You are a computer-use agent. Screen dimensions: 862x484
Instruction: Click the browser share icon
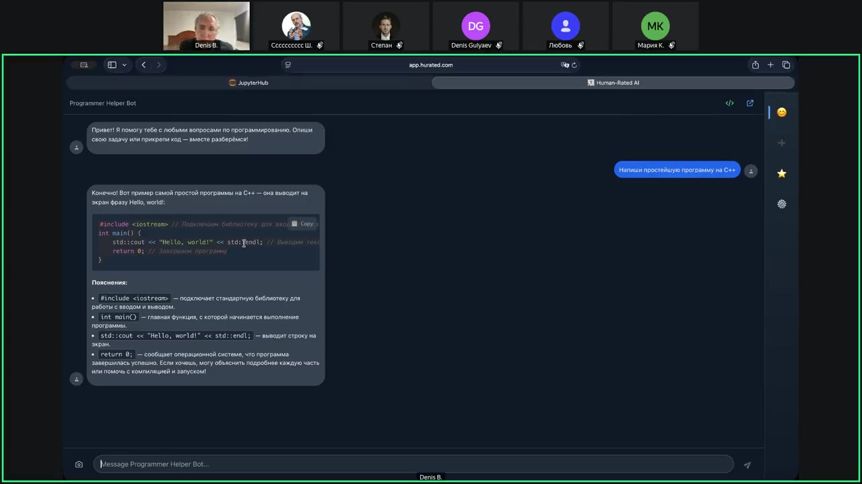pyautogui.click(x=755, y=65)
